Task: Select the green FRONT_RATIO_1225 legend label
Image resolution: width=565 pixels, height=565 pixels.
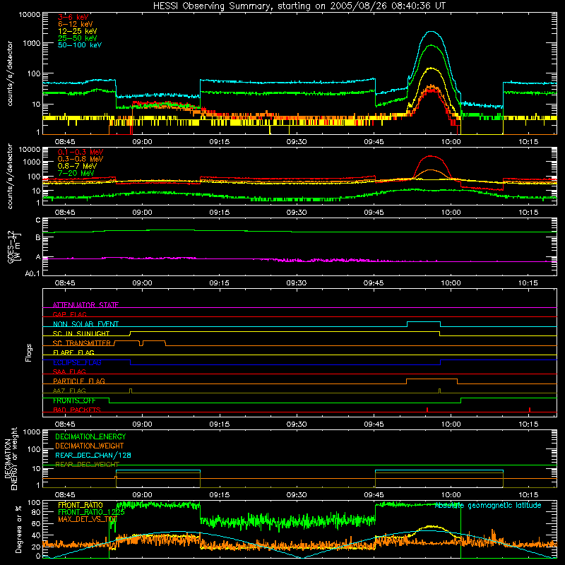Action: [x=91, y=512]
